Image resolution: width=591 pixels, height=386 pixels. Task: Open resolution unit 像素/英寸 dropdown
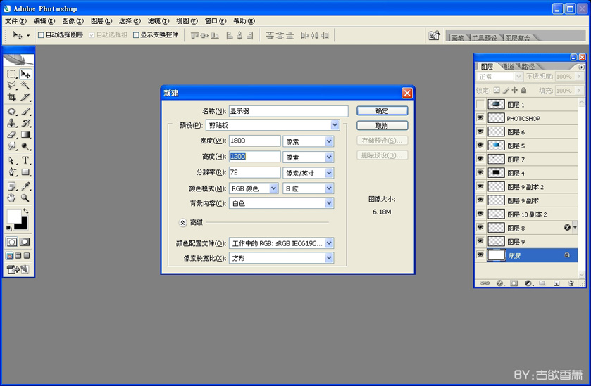click(329, 173)
